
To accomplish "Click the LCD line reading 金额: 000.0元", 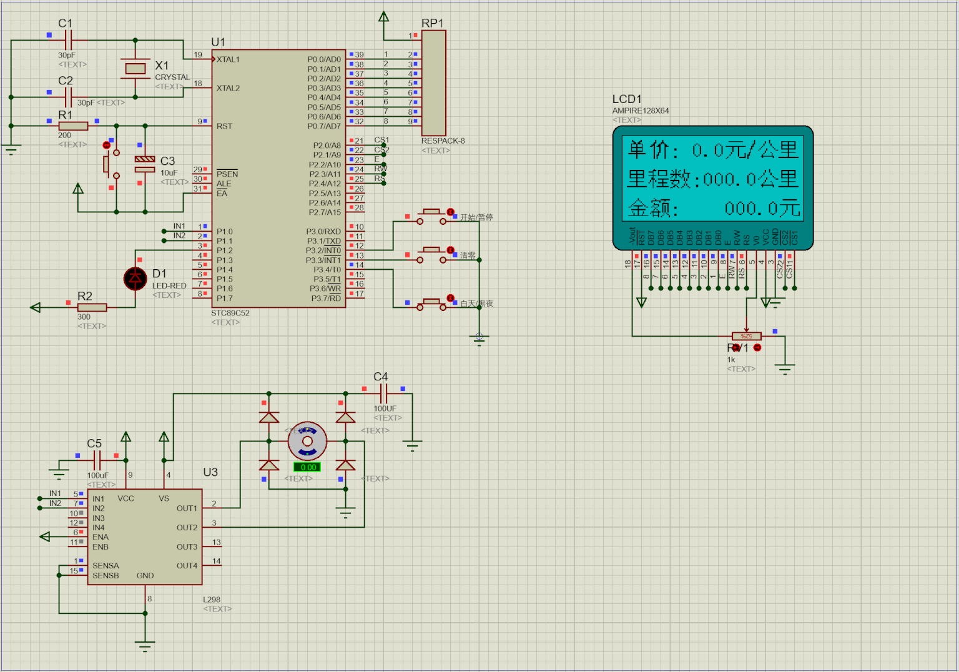I will point(714,208).
